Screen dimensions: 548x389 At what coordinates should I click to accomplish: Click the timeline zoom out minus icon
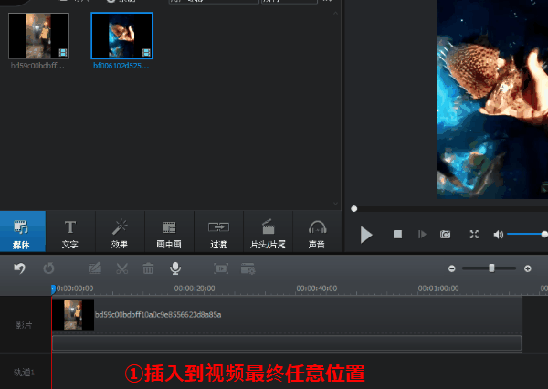click(452, 268)
